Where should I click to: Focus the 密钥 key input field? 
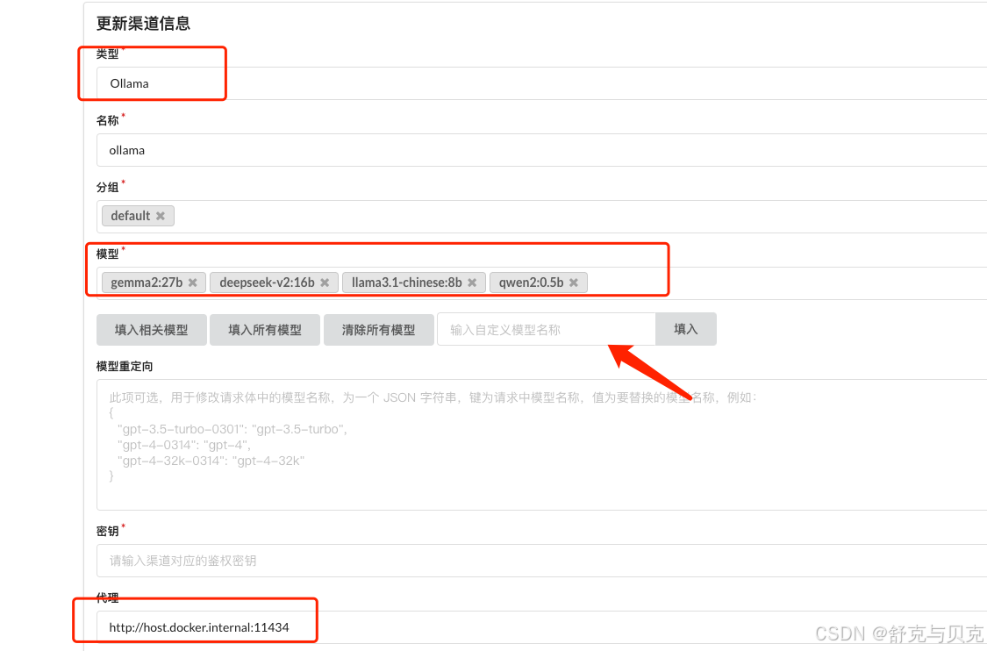pos(541,561)
